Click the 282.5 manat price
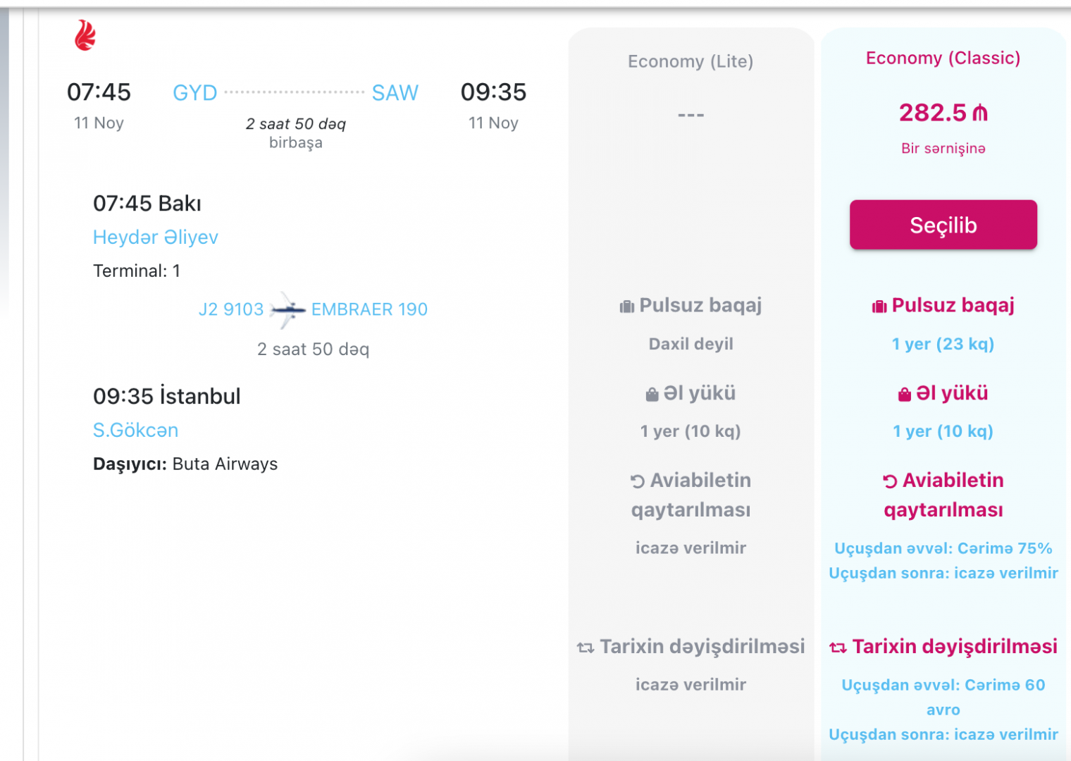The width and height of the screenshot is (1071, 761). pos(943,113)
